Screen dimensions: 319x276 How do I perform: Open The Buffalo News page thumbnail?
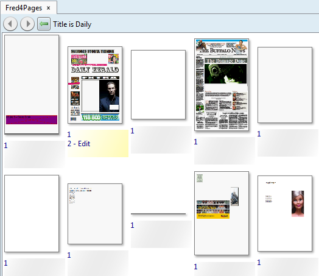[x=222, y=85]
